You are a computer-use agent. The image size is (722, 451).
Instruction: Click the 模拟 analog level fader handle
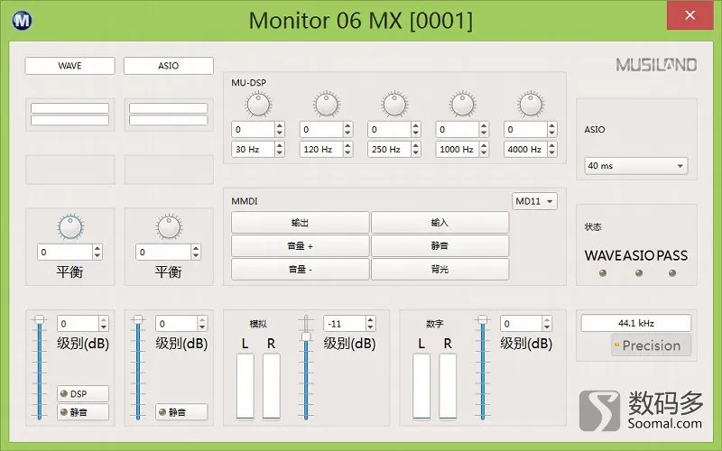(x=306, y=336)
